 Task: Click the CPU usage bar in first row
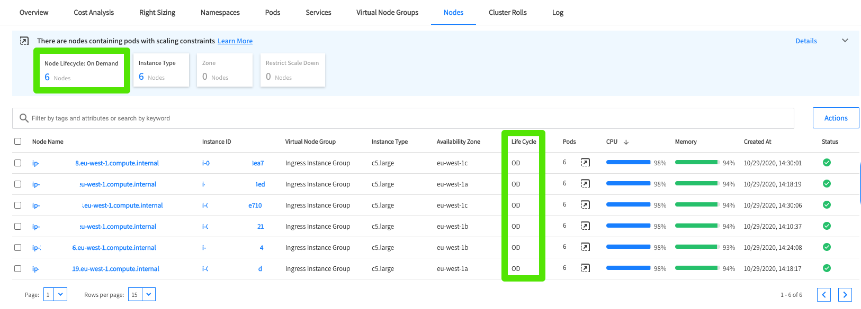click(628, 163)
